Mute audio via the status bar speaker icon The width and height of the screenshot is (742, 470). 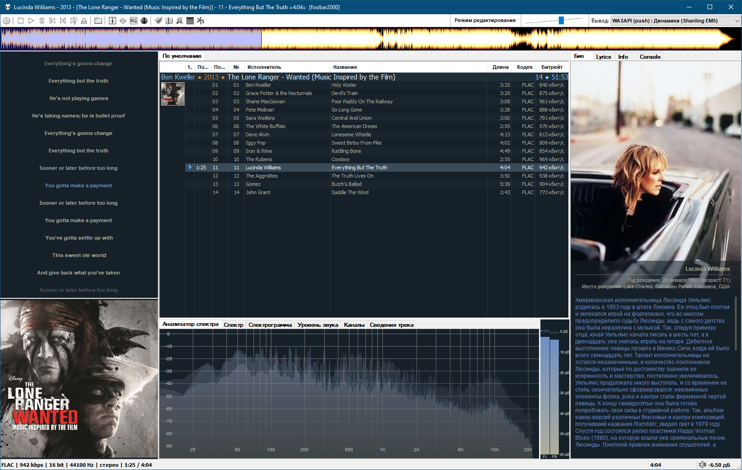pyautogui.click(x=703, y=464)
